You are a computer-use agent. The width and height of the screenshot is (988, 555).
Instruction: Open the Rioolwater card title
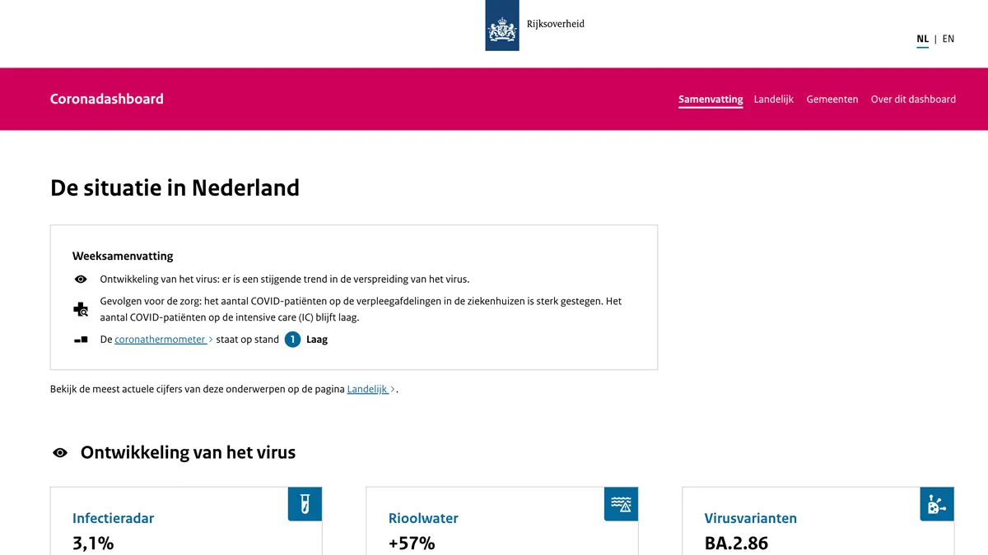point(423,519)
